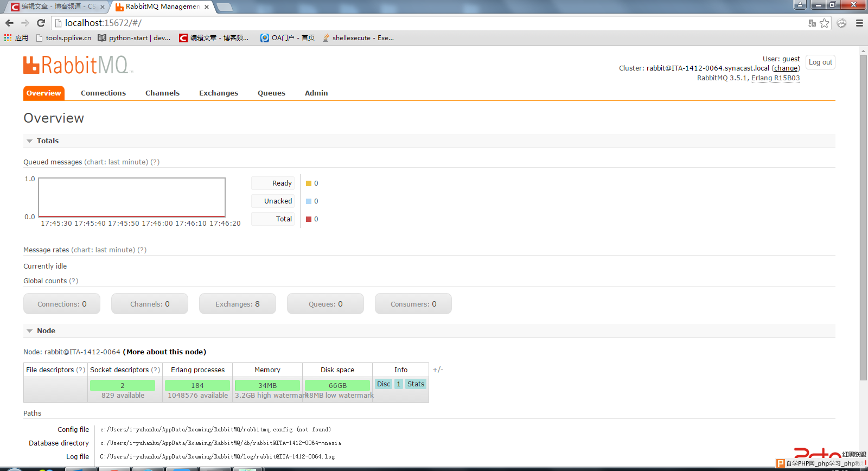Click the 184 Erlang processes bar
The width and height of the screenshot is (868, 471).
(x=197, y=385)
